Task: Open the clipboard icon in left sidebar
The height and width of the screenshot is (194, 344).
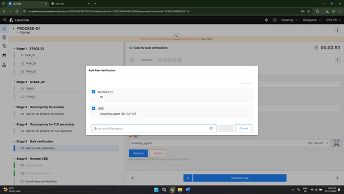Action: point(4,37)
